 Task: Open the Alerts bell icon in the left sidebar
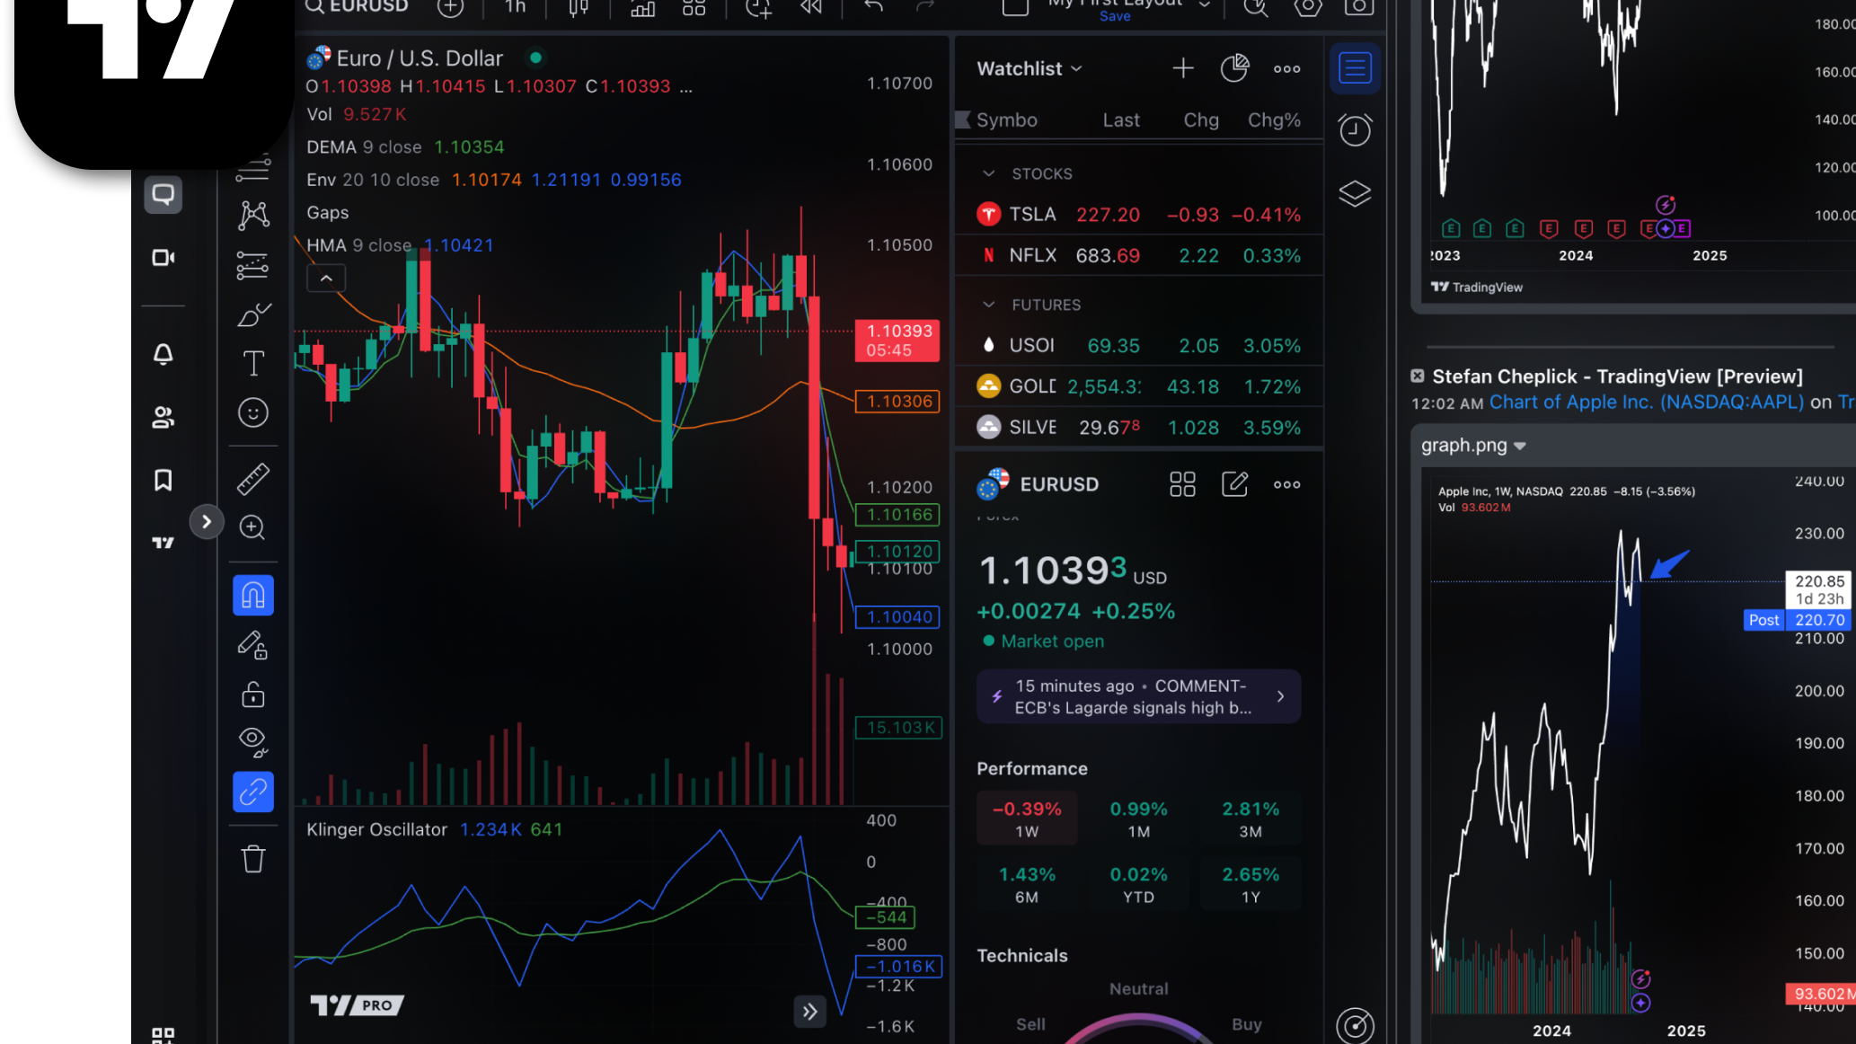pyautogui.click(x=163, y=354)
